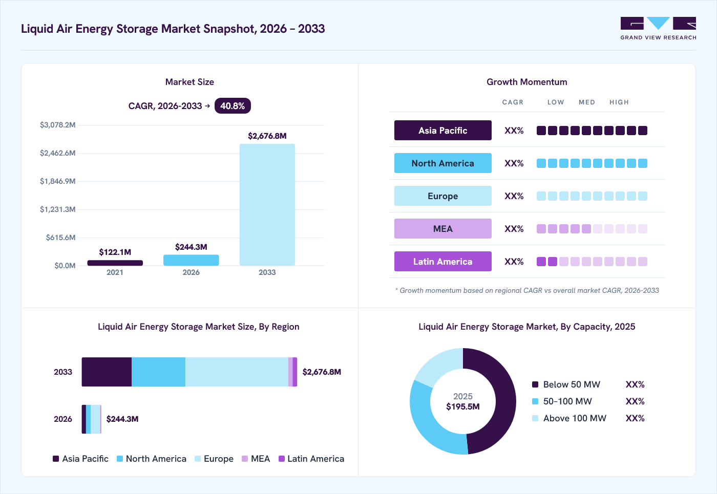The image size is (717, 494).
Task: Click the $244.3M label beside 2026 stacked bar
Action: click(122, 419)
